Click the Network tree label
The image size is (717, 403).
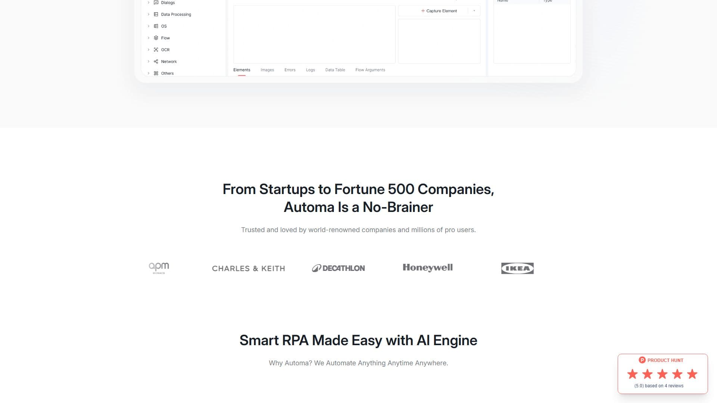(169, 62)
